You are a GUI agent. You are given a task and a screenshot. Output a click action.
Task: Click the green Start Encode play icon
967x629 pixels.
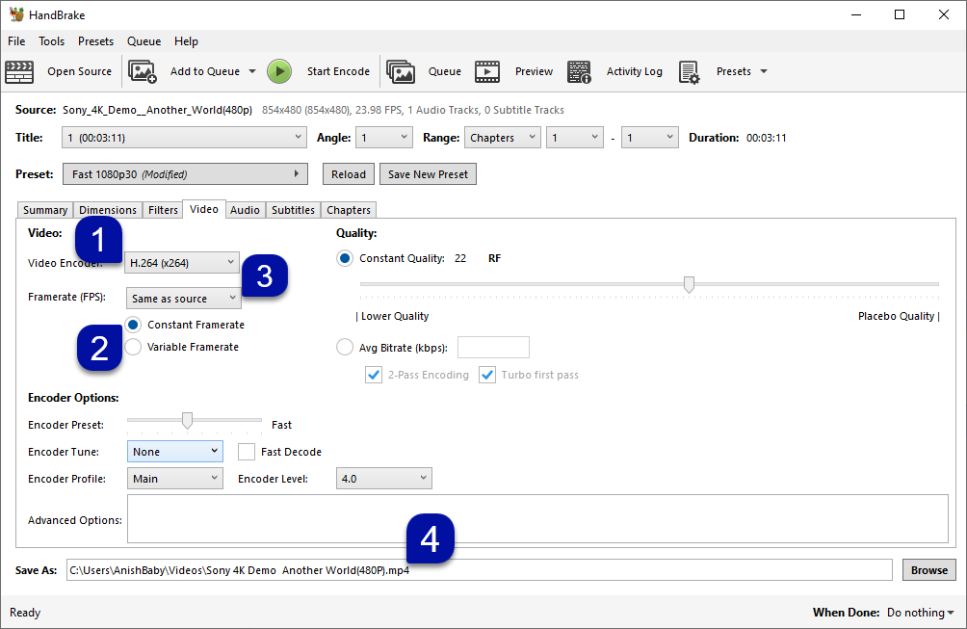[279, 71]
